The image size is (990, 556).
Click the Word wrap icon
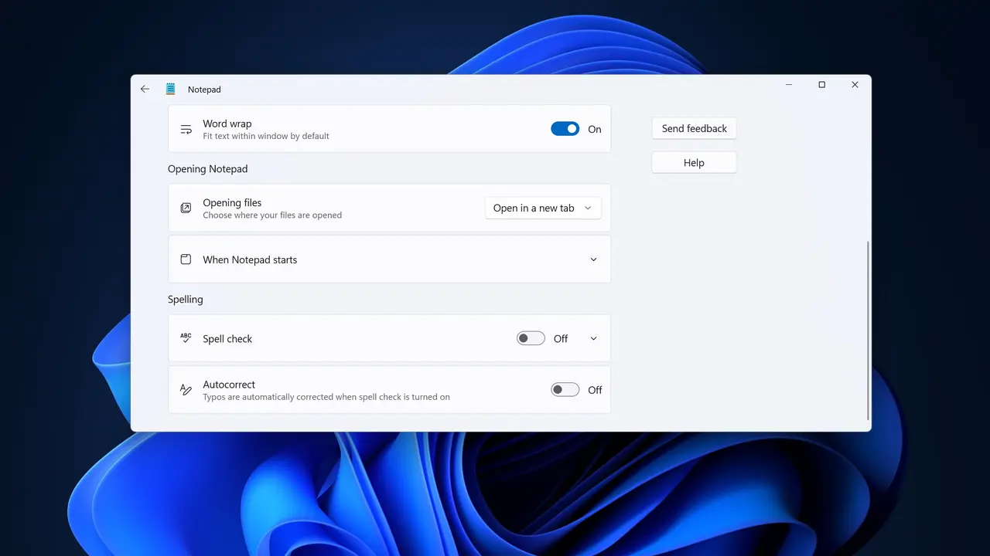186,130
